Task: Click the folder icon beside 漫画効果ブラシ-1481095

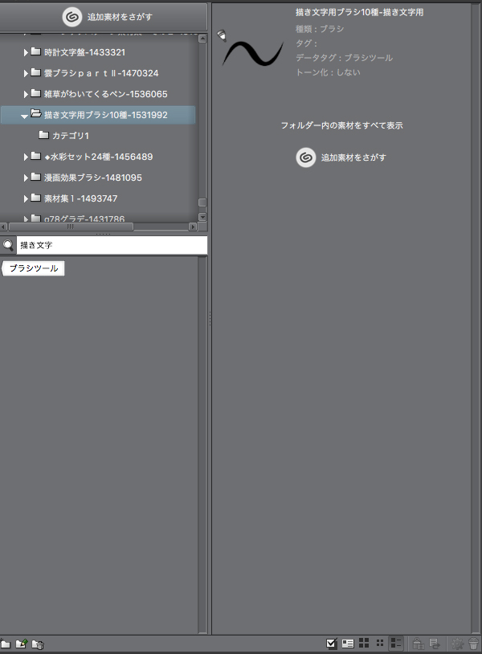Action: [36, 177]
